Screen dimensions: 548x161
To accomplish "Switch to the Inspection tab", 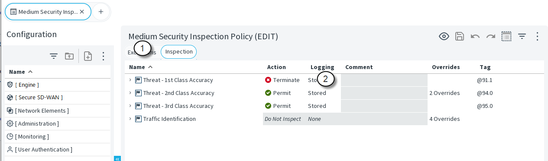I will (x=179, y=52).
